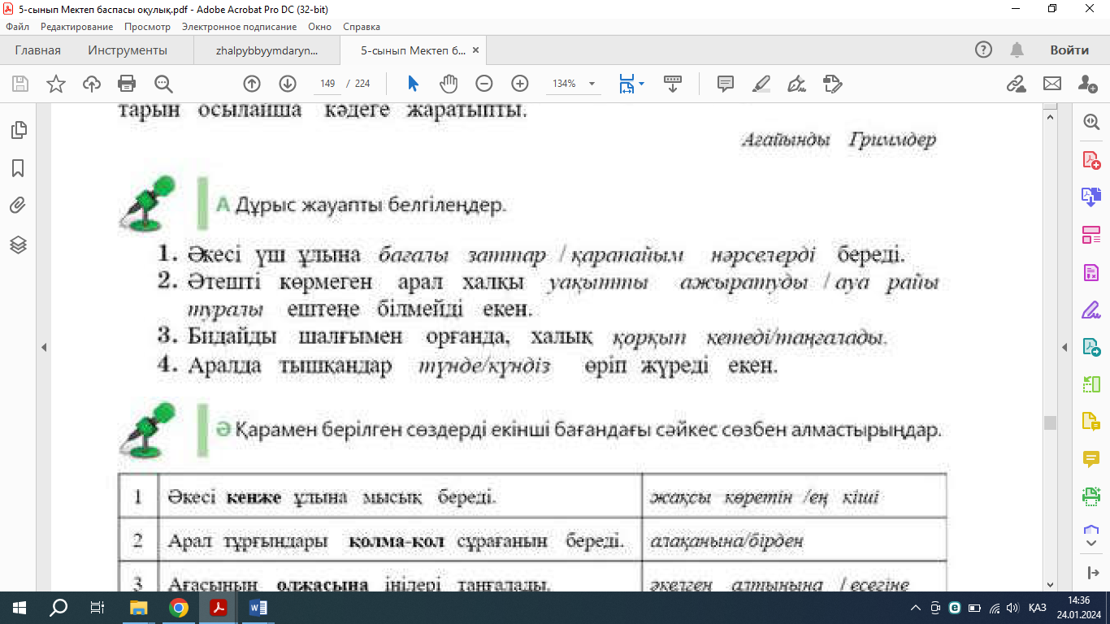The image size is (1110, 624).
Task: Activate the selection arrow tool
Action: 413,84
